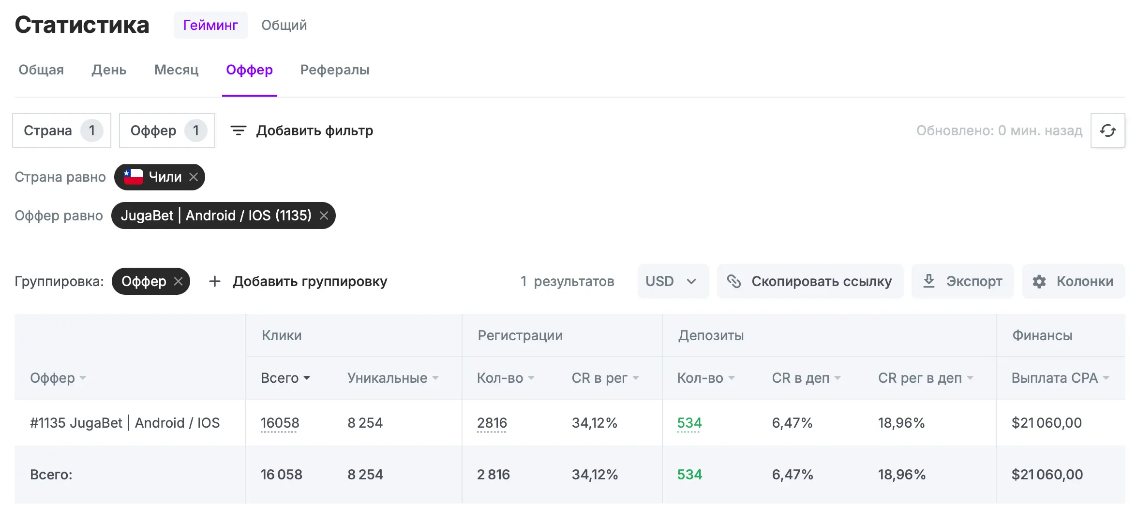Click the Депозиты column group header

tap(711, 335)
